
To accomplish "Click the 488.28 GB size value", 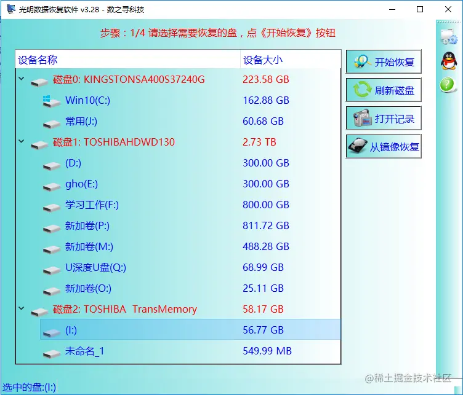I will 266,246.
